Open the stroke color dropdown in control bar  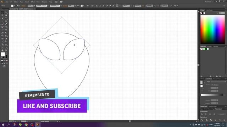tap(19, 6)
